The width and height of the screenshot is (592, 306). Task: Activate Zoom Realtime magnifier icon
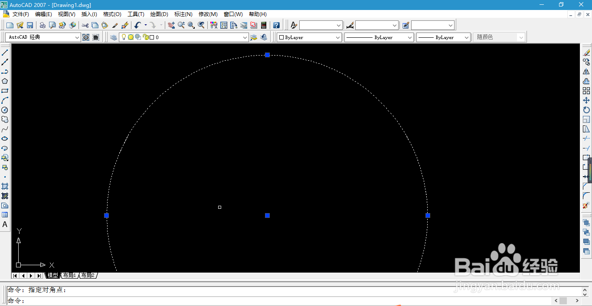pyautogui.click(x=181, y=25)
